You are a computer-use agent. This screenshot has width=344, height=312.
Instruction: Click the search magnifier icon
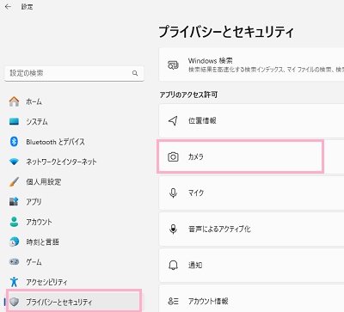pos(135,73)
